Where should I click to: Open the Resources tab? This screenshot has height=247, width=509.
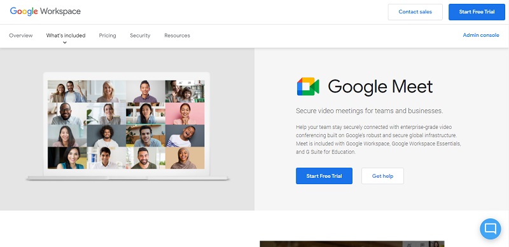(x=178, y=36)
